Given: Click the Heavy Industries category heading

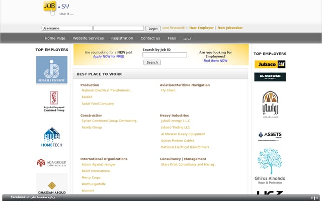Looking at the screenshot, I should pyautogui.click(x=174, y=116).
